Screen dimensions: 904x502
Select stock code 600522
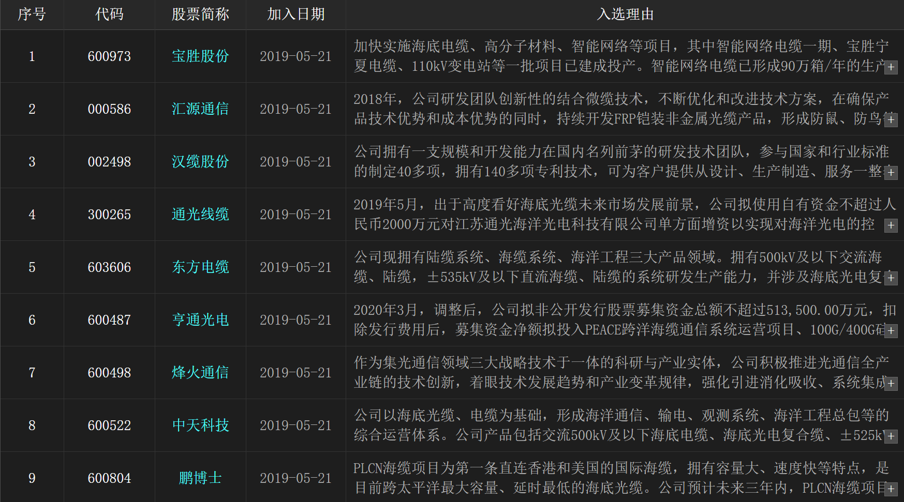click(109, 425)
